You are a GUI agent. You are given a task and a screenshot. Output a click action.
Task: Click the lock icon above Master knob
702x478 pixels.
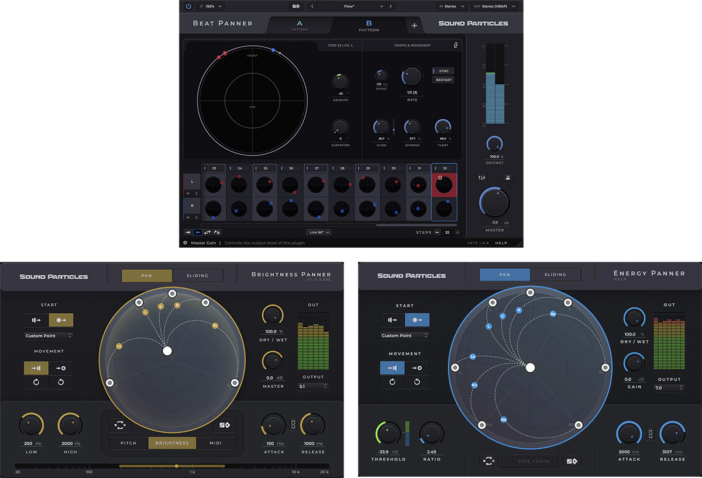point(507,178)
